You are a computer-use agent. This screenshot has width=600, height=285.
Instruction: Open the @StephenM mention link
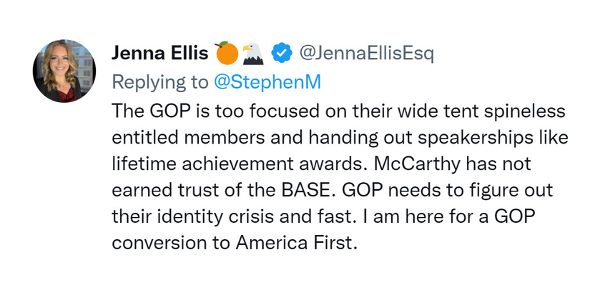coord(267,83)
